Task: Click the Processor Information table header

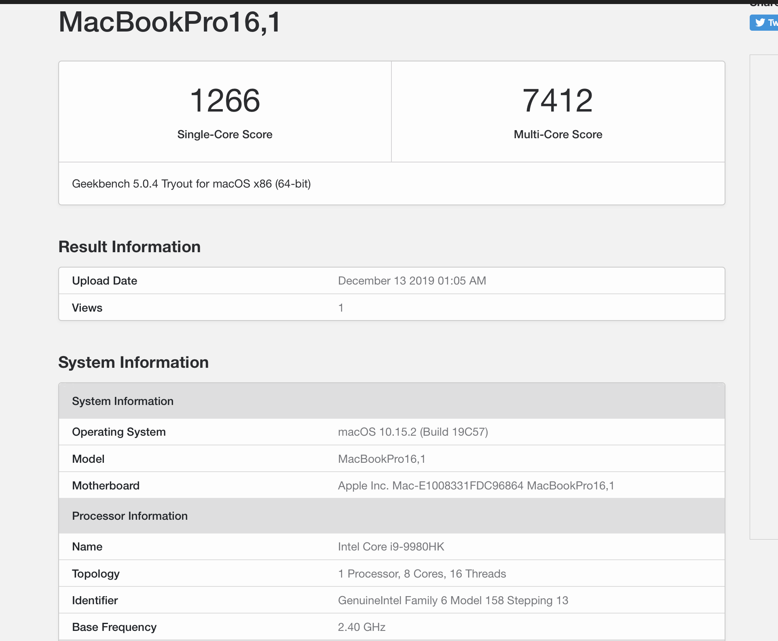Action: coord(392,516)
